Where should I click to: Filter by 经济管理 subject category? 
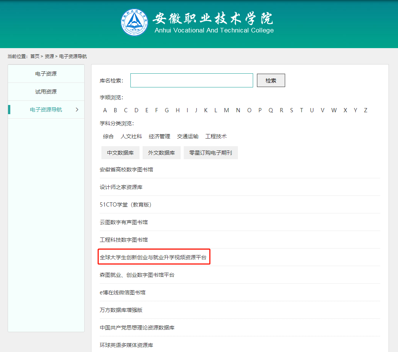click(159, 136)
